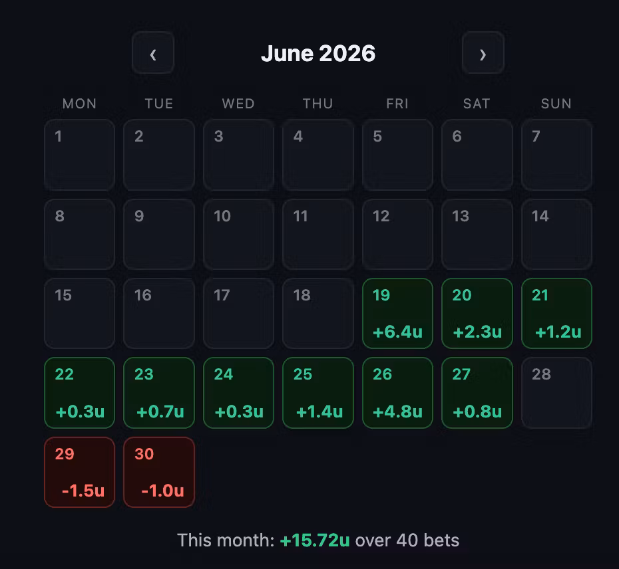Select June 25 showing +1.4u
The width and height of the screenshot is (619, 569).
click(318, 393)
